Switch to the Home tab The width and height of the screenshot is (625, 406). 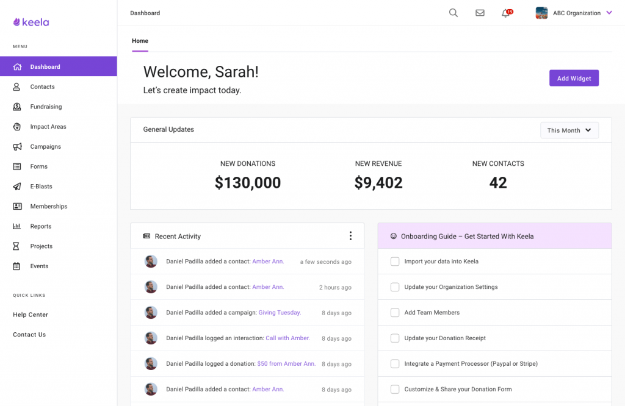coord(140,41)
